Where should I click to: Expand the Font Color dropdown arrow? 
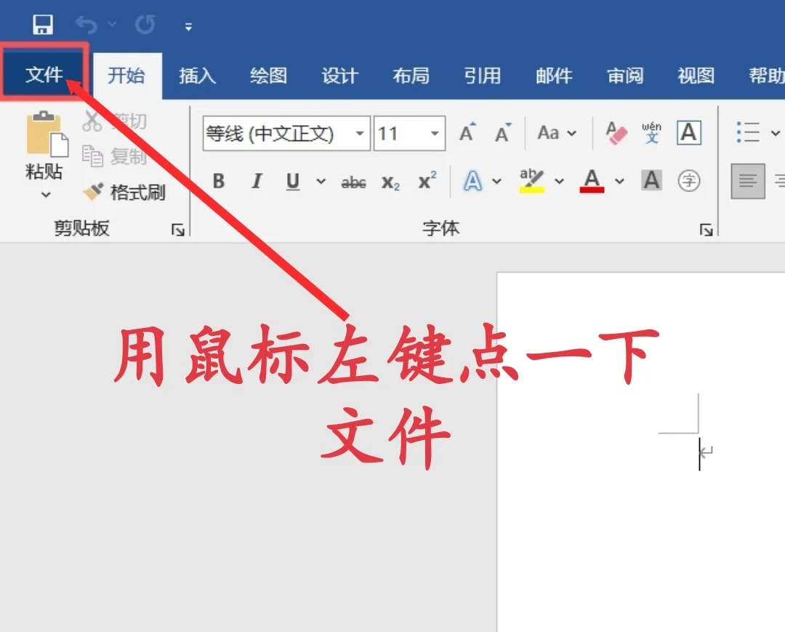[619, 182]
